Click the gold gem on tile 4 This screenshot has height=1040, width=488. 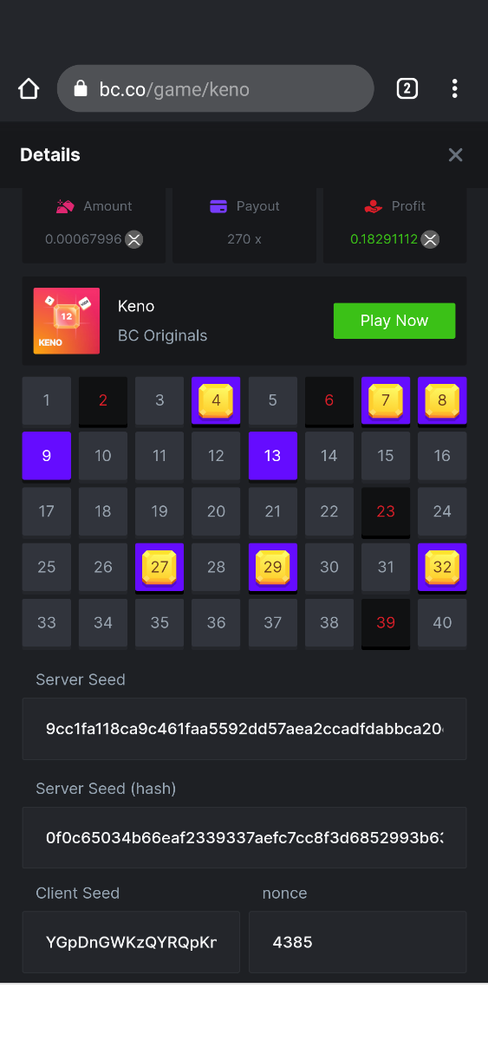coord(216,400)
